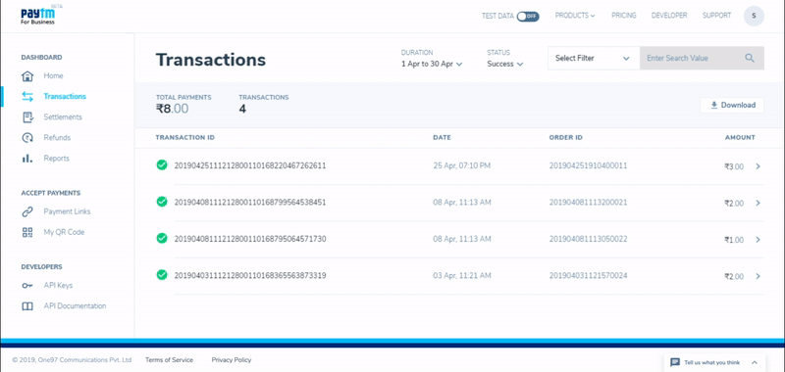Click the chat icon in feedback widget
The width and height of the screenshot is (785, 372).
[675, 362]
